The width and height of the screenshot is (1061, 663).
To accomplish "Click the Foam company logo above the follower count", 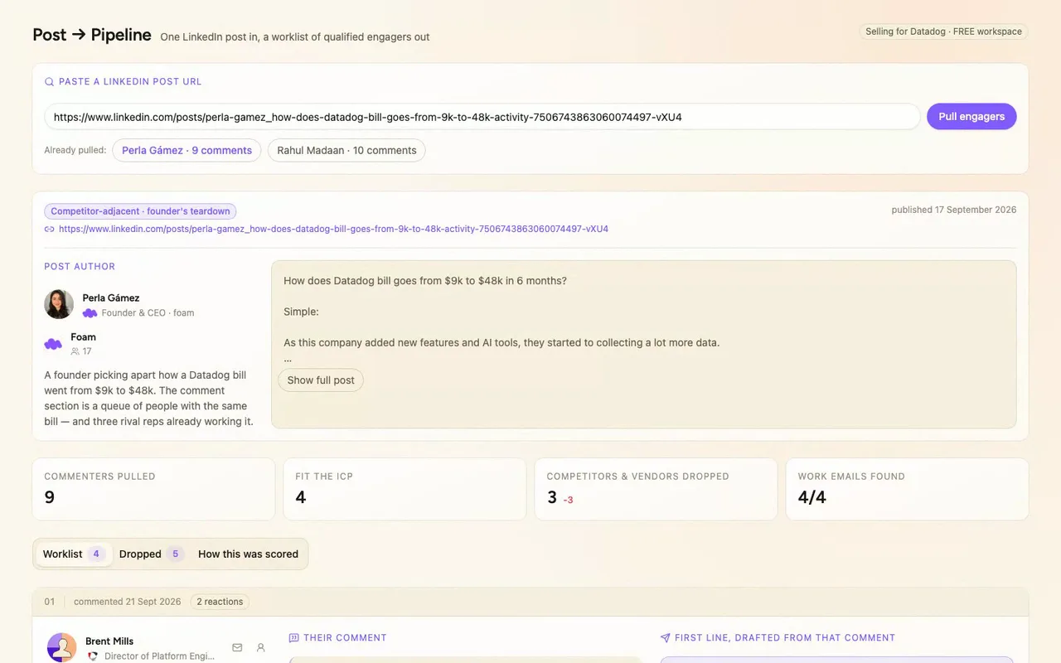I will point(53,344).
